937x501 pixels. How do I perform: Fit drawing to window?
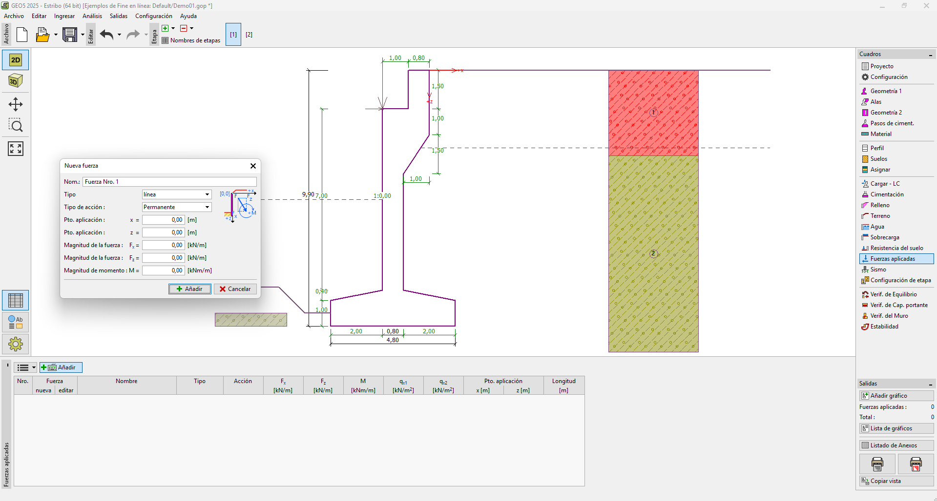[16, 149]
